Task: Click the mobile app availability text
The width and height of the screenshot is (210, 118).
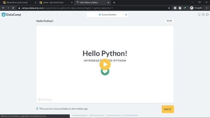Action: [63, 109]
